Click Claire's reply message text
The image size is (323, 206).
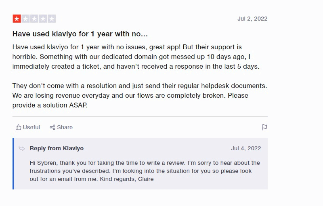pyautogui.click(x=145, y=171)
